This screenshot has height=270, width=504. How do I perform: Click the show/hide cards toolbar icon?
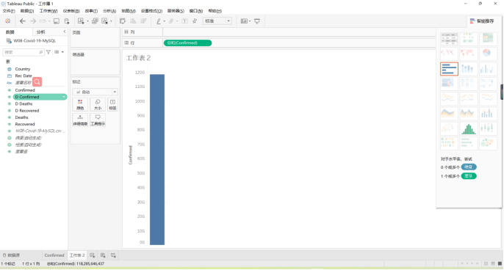[244, 21]
